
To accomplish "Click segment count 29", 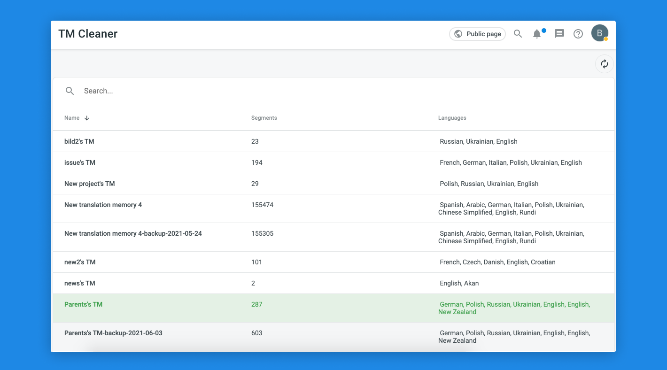I will pyautogui.click(x=255, y=184).
